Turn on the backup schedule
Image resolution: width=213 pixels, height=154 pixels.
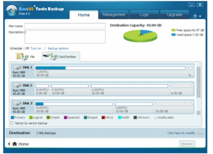click(36, 48)
